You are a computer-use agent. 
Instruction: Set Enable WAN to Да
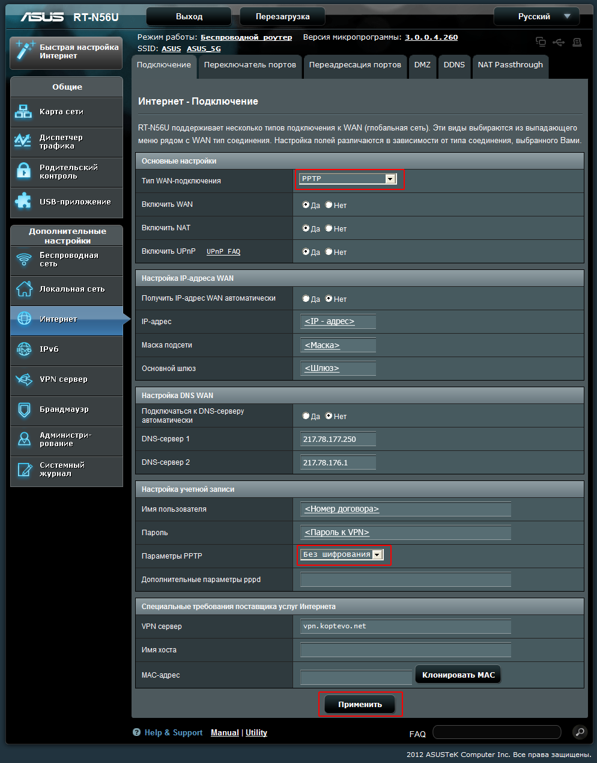coord(306,204)
